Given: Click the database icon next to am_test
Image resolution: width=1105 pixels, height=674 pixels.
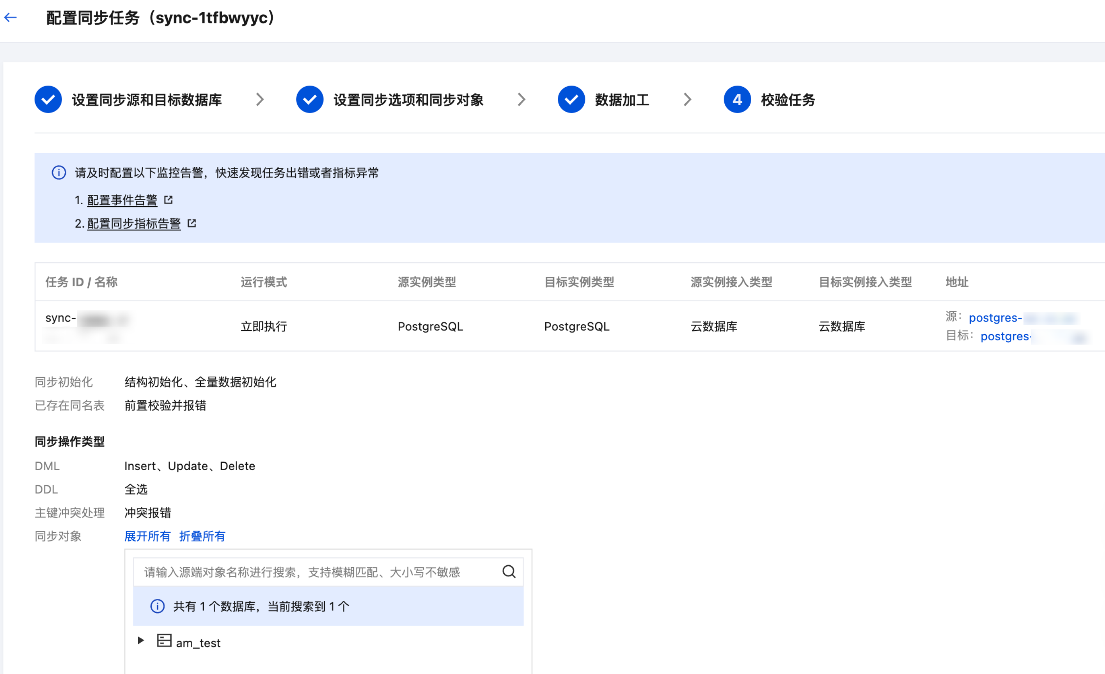Looking at the screenshot, I should tap(164, 640).
